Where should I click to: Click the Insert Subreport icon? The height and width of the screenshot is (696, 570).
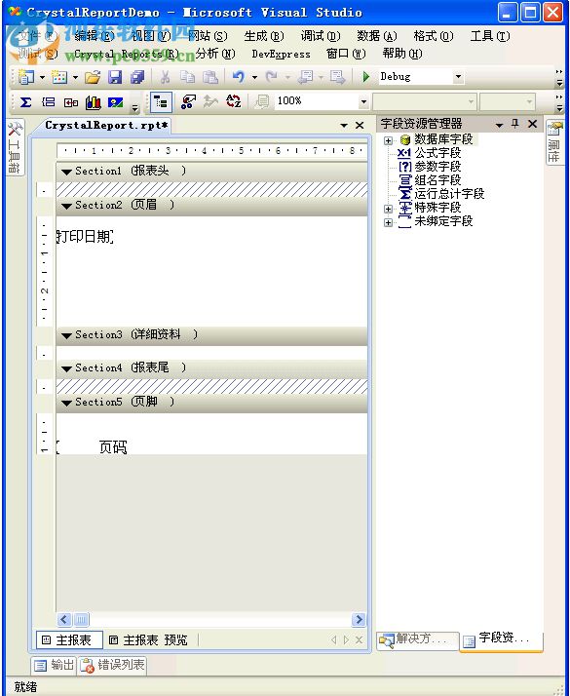tap(71, 102)
